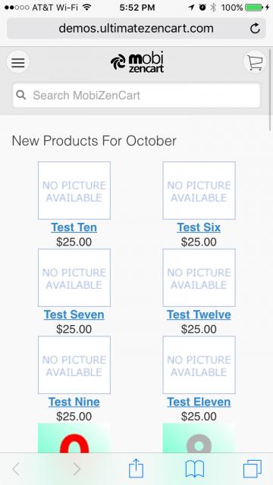The height and width of the screenshot is (485, 273).
Task: Tap the demos.ultimatezencart.com address bar
Action: tap(136, 29)
